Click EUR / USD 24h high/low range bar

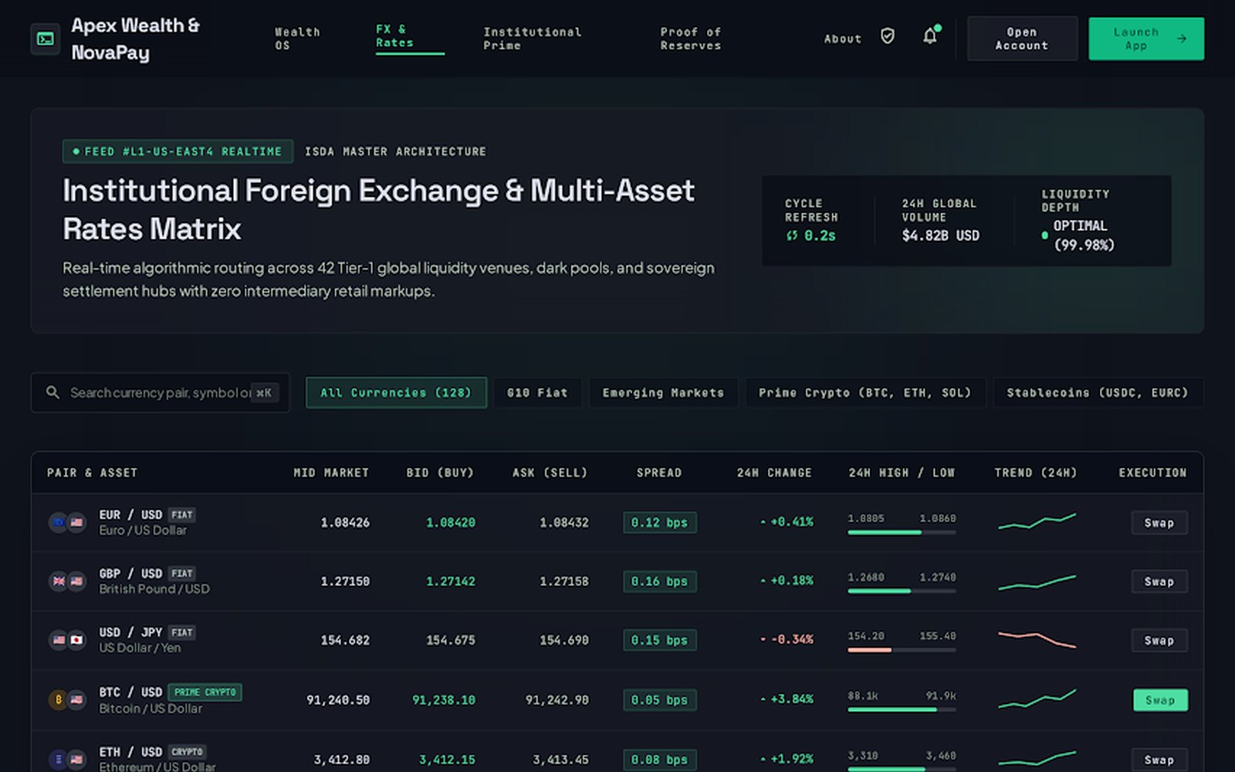pyautogui.click(x=902, y=532)
